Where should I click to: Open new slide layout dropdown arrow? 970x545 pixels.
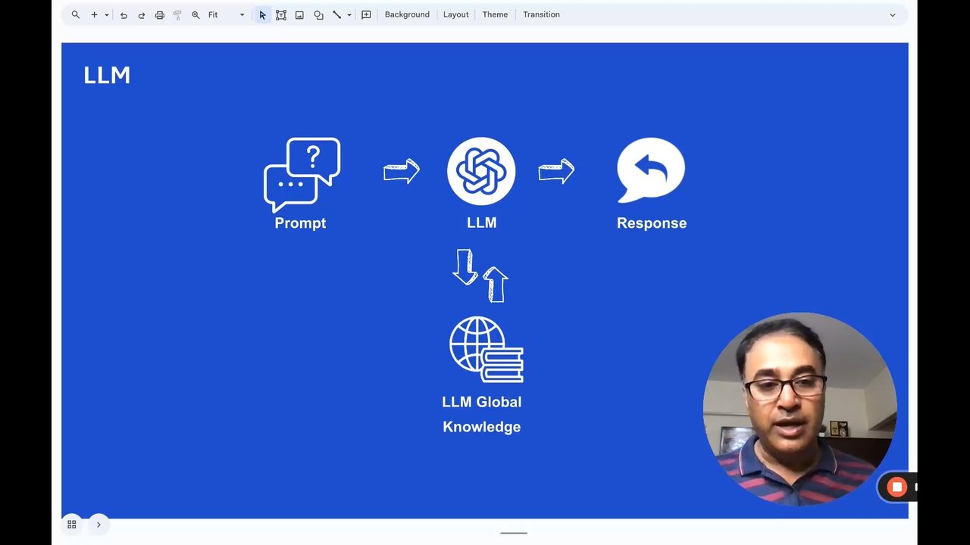tap(107, 15)
